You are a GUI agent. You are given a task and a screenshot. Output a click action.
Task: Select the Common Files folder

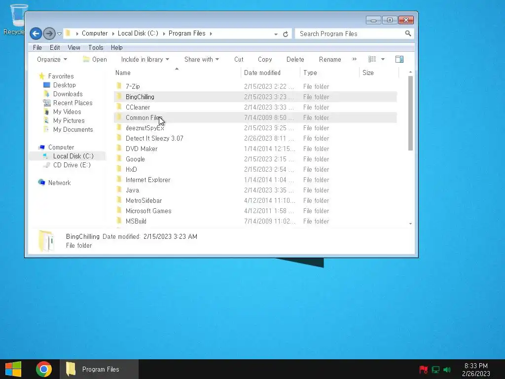point(143,117)
